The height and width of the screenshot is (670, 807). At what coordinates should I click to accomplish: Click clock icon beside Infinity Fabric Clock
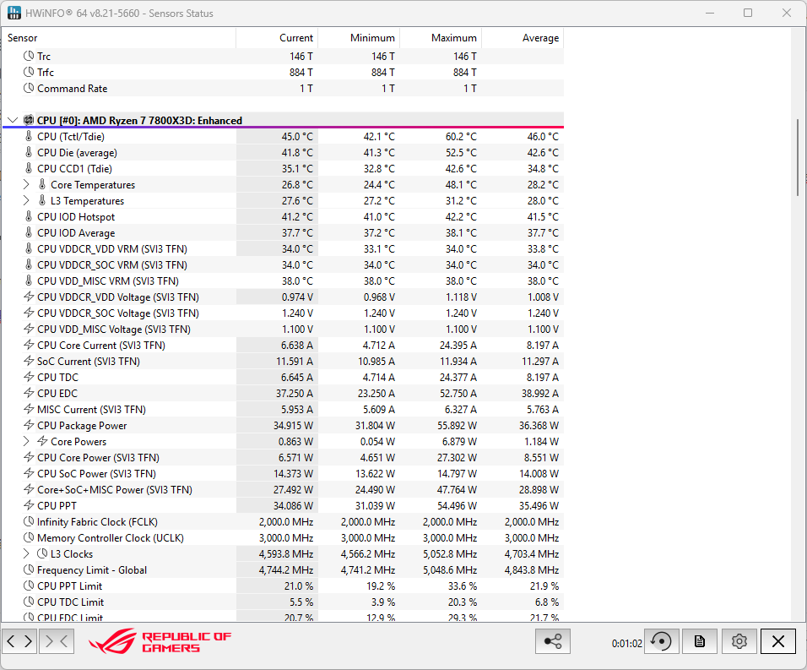29,521
